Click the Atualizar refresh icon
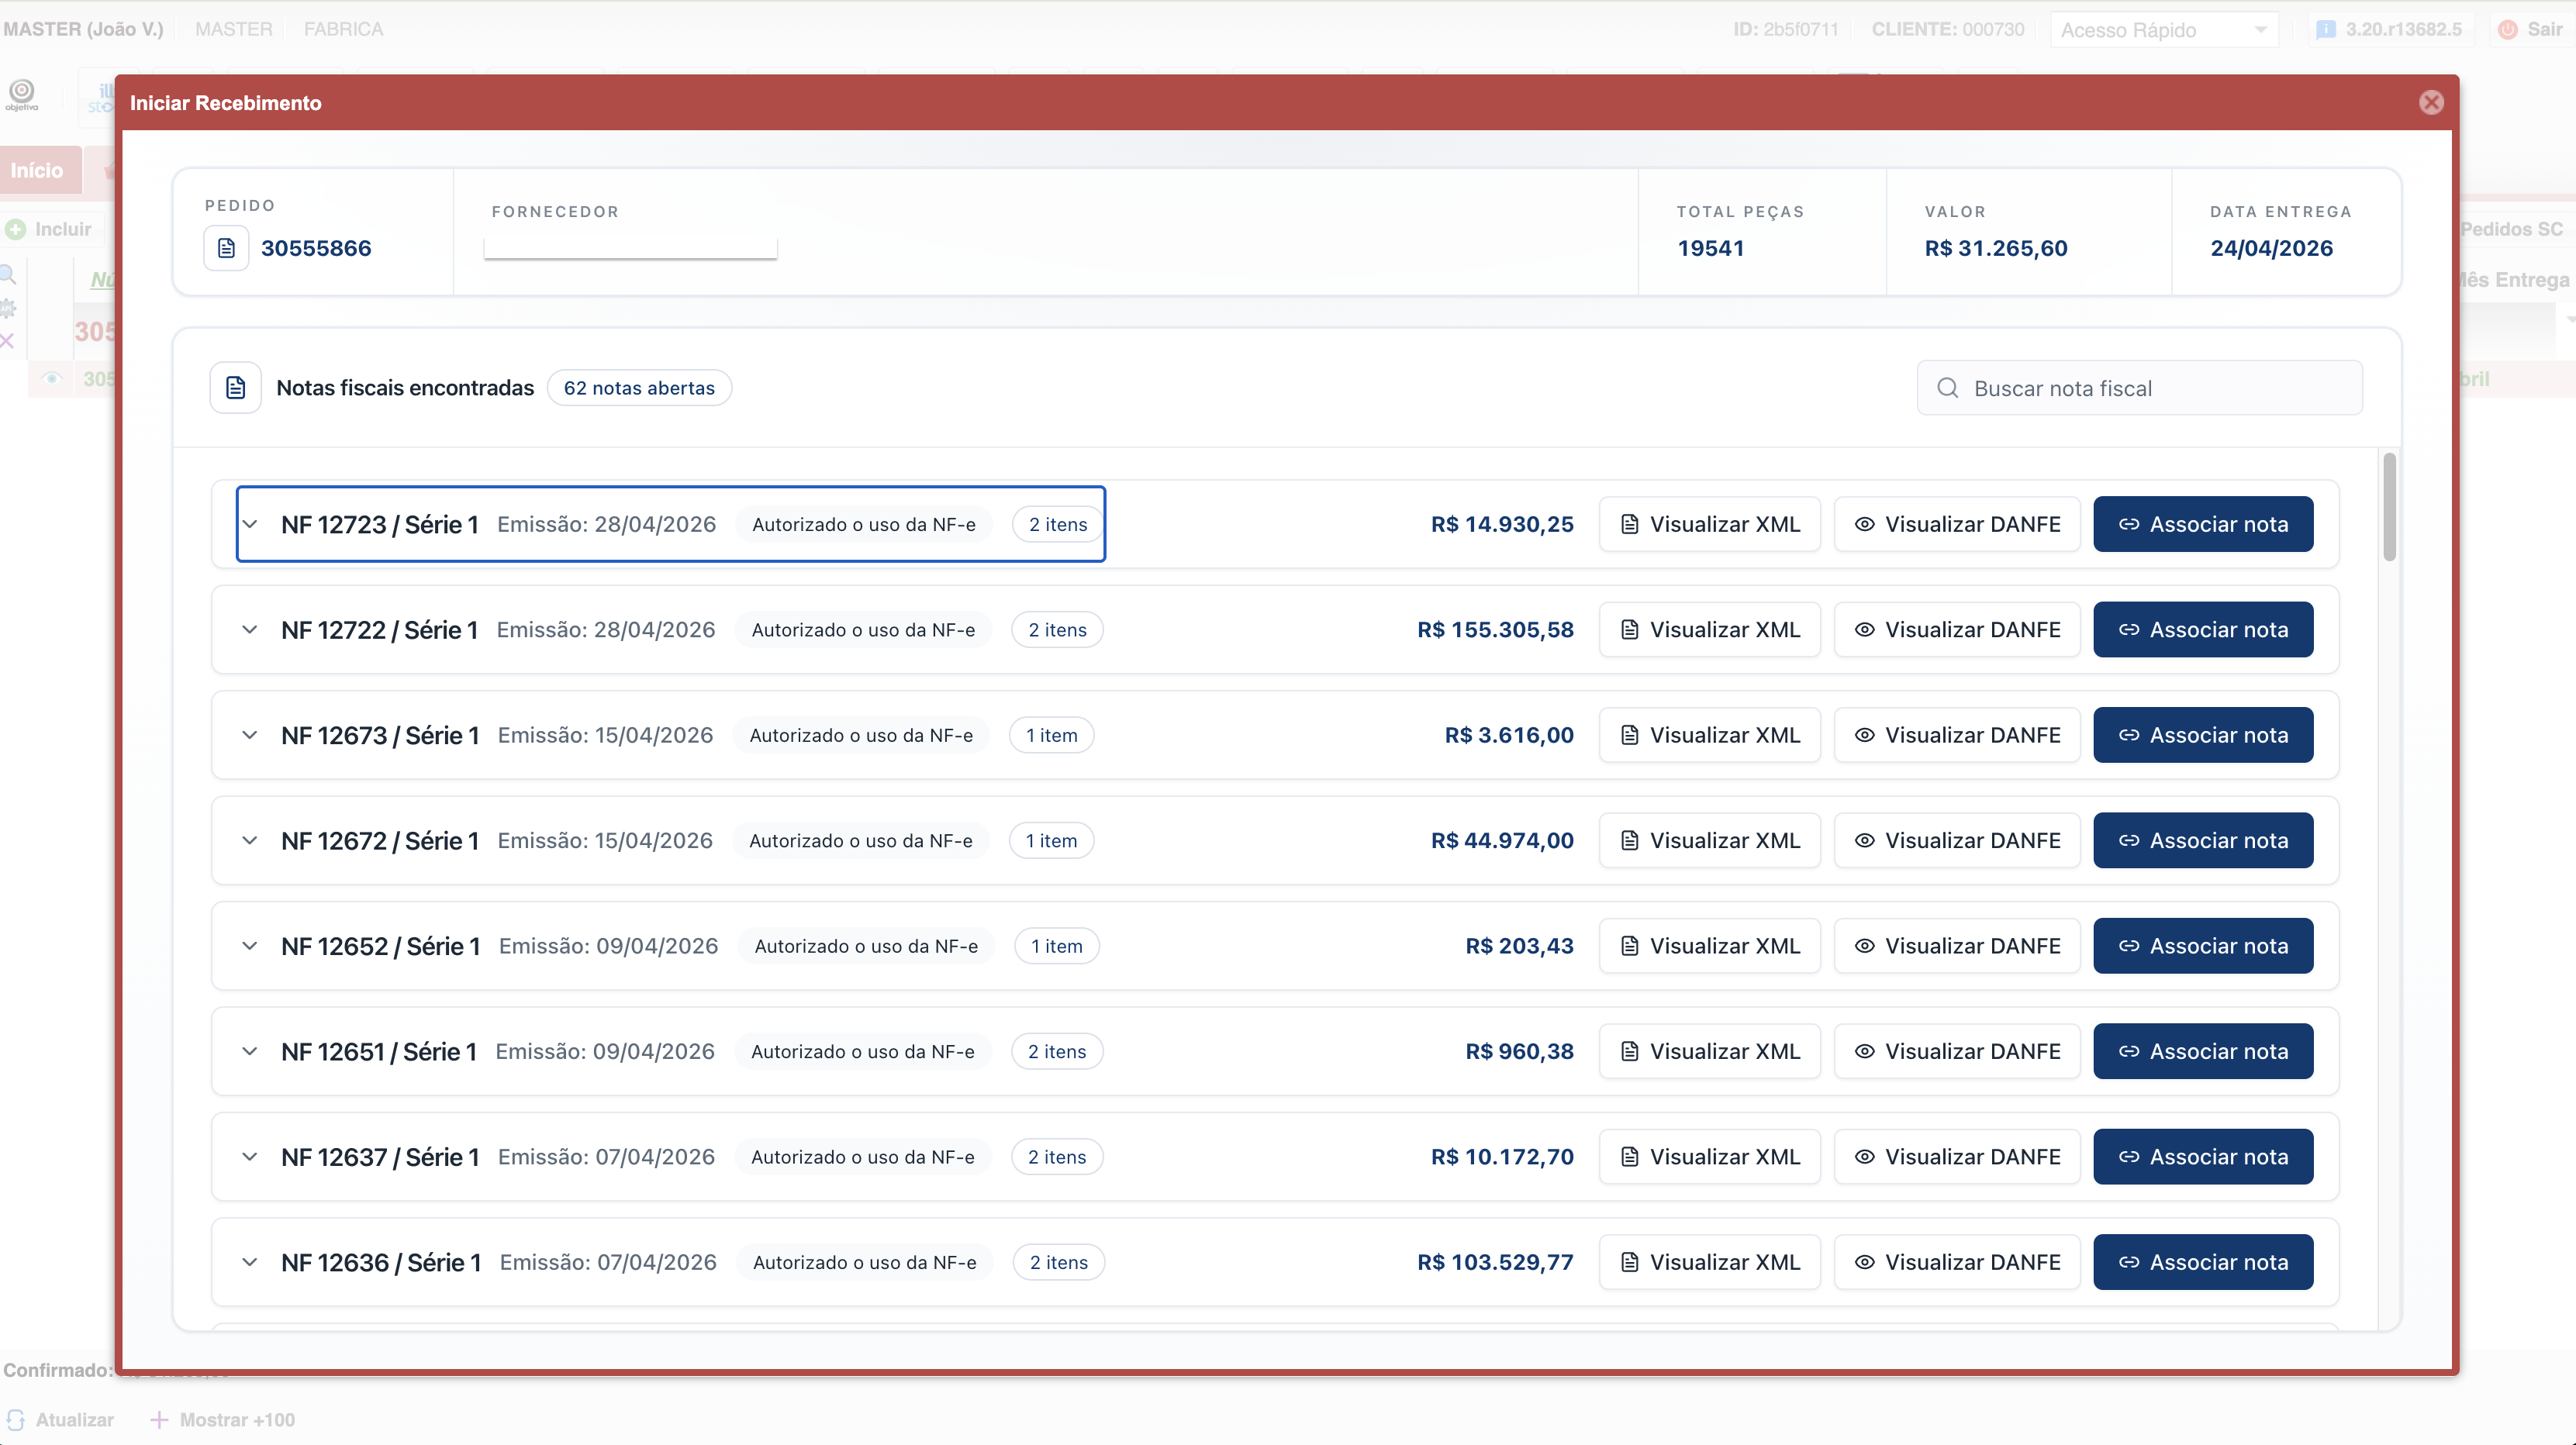This screenshot has height=1445, width=2576. tap(15, 1420)
